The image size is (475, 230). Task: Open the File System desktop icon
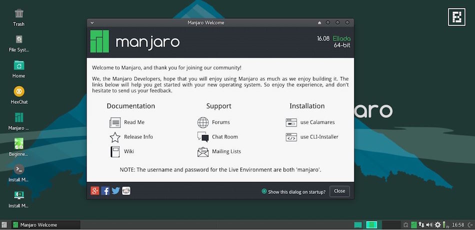(x=19, y=39)
